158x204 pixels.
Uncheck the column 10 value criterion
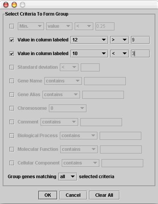coord(12,54)
